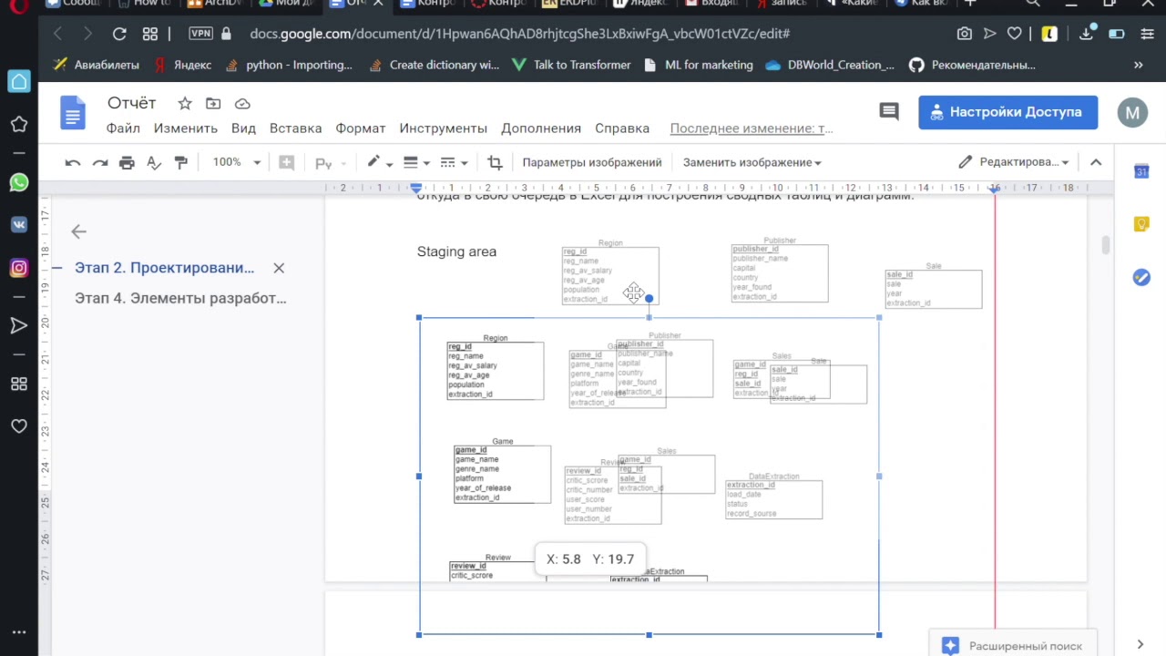The image size is (1166, 656).
Task: Open Opera easy setup icon
Action: [x=1146, y=34]
